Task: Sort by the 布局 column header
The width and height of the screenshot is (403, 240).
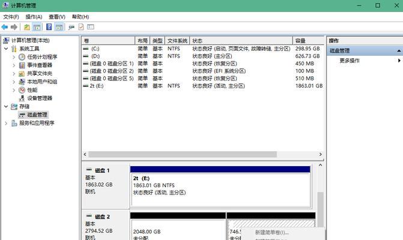Action: pyautogui.click(x=142, y=41)
